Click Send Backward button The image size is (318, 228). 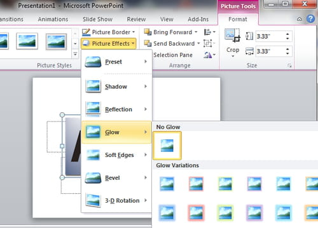169,44
